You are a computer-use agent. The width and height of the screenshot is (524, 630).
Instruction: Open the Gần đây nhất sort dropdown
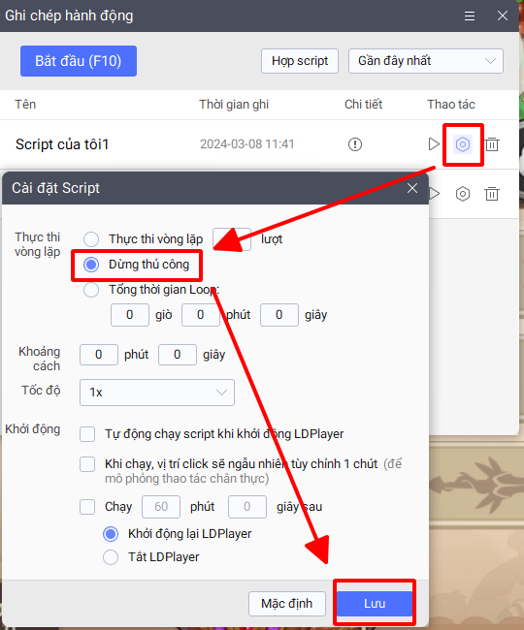(x=426, y=61)
